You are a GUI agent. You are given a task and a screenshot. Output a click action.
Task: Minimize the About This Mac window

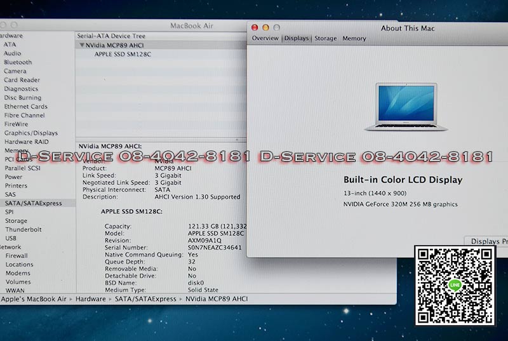(265, 27)
